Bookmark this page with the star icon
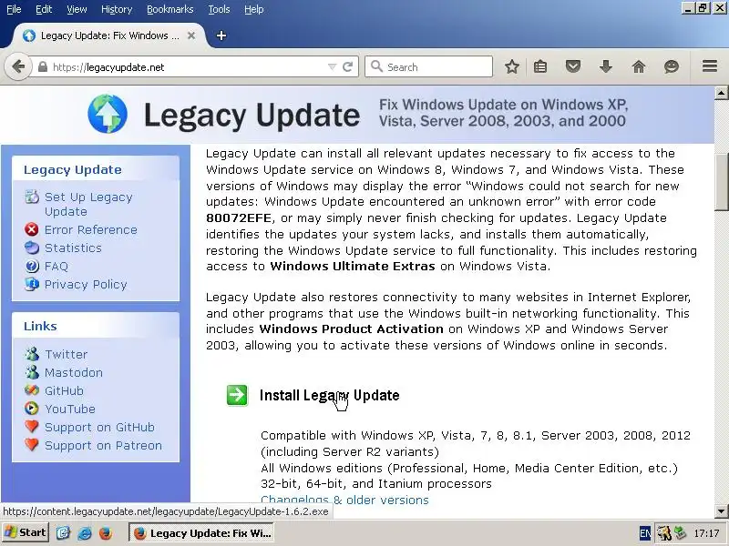 click(x=512, y=66)
